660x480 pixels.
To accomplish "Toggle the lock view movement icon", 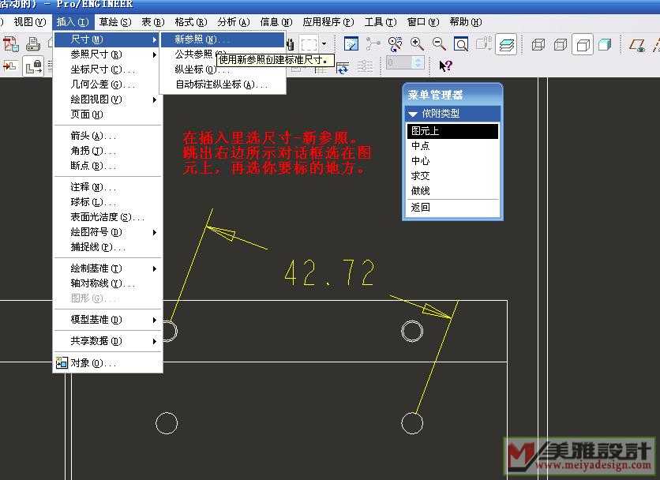I will pos(33,66).
